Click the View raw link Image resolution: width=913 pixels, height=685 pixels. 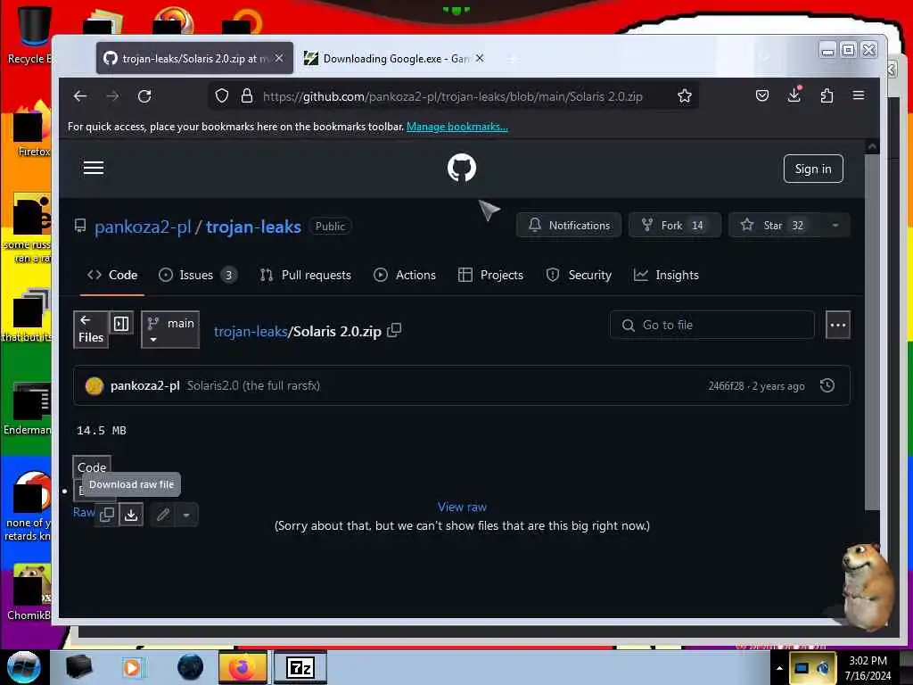pyautogui.click(x=462, y=507)
